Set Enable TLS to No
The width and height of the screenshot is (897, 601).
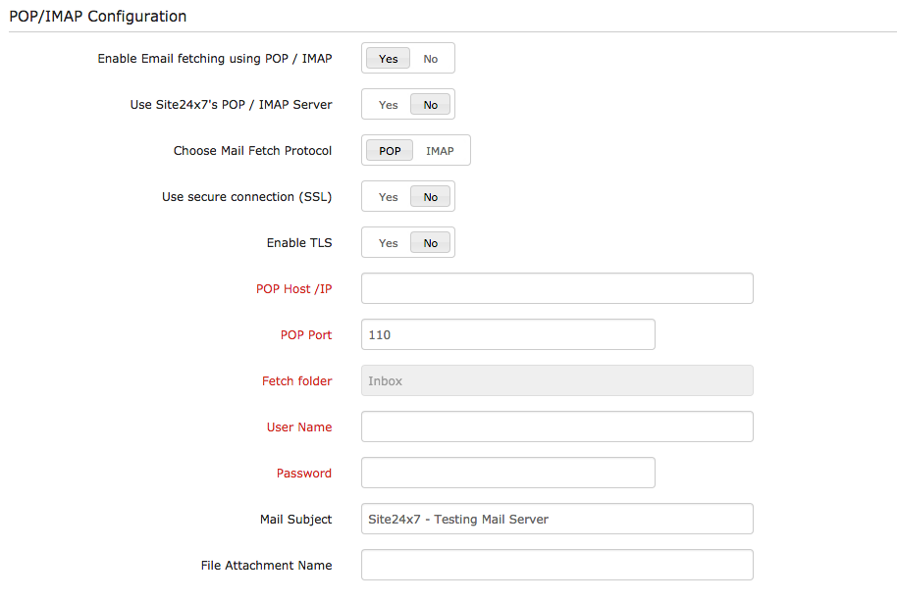[x=431, y=243]
